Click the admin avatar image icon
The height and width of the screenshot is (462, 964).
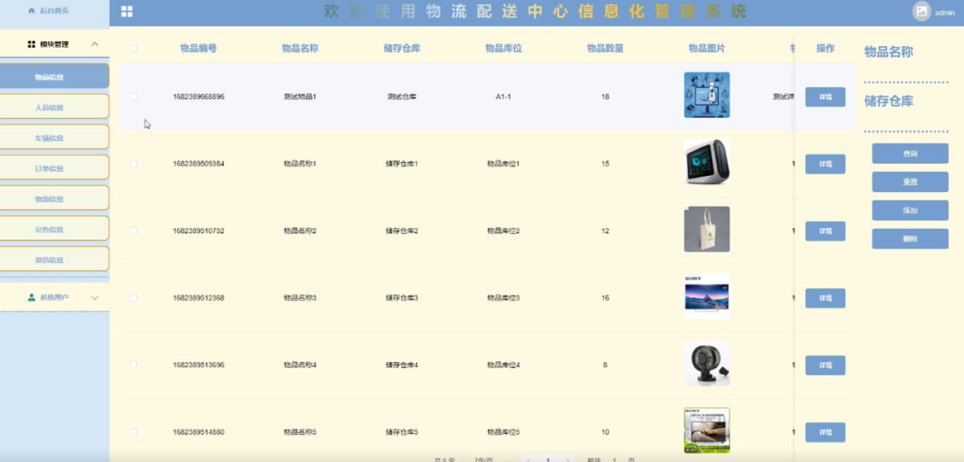921,12
